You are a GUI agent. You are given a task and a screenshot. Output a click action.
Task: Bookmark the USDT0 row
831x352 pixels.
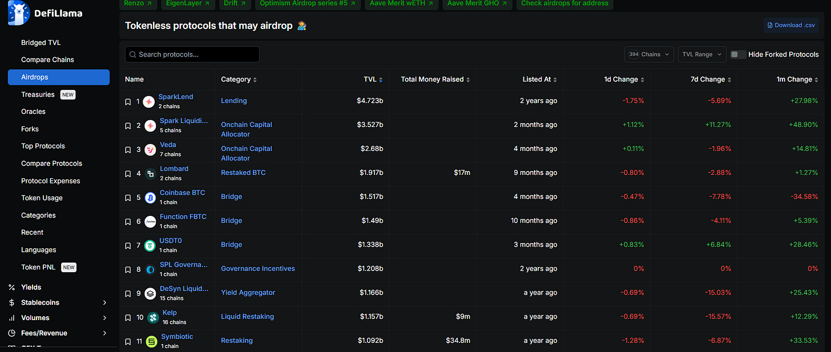coord(128,245)
